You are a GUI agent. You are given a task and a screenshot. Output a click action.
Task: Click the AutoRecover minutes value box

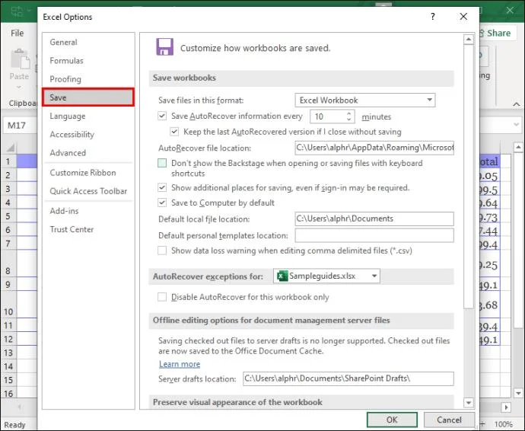[328, 117]
